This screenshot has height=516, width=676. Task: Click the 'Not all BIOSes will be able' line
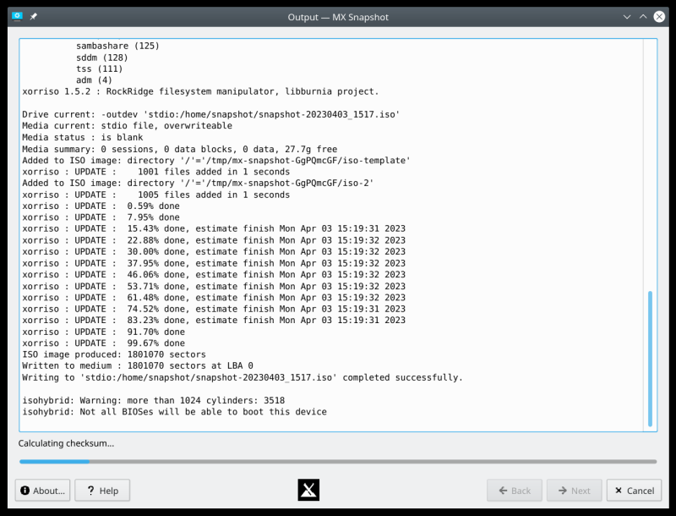click(x=175, y=412)
